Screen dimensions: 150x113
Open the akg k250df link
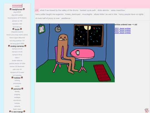17,12
